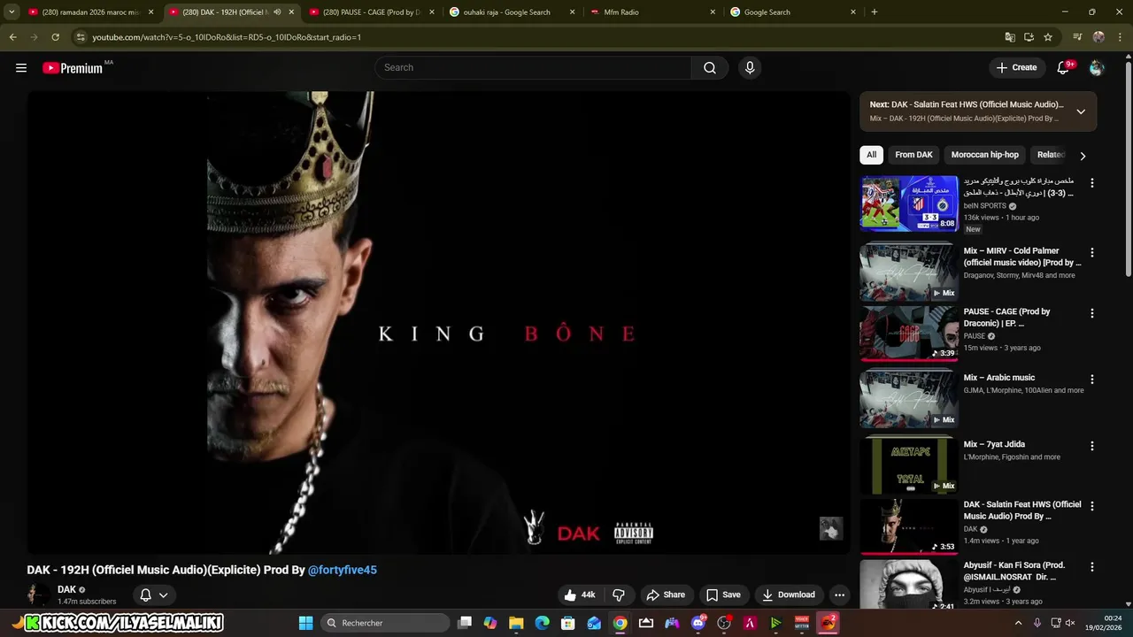The image size is (1133, 637).
Task: Open Microsoft Edge from taskbar
Action: (x=542, y=623)
